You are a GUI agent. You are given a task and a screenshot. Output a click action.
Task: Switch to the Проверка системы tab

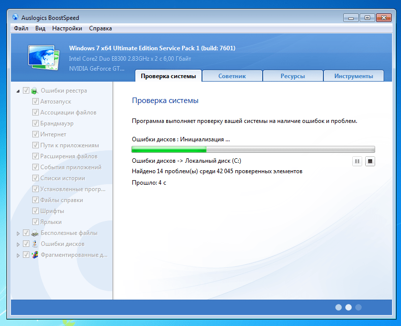pyautogui.click(x=168, y=76)
